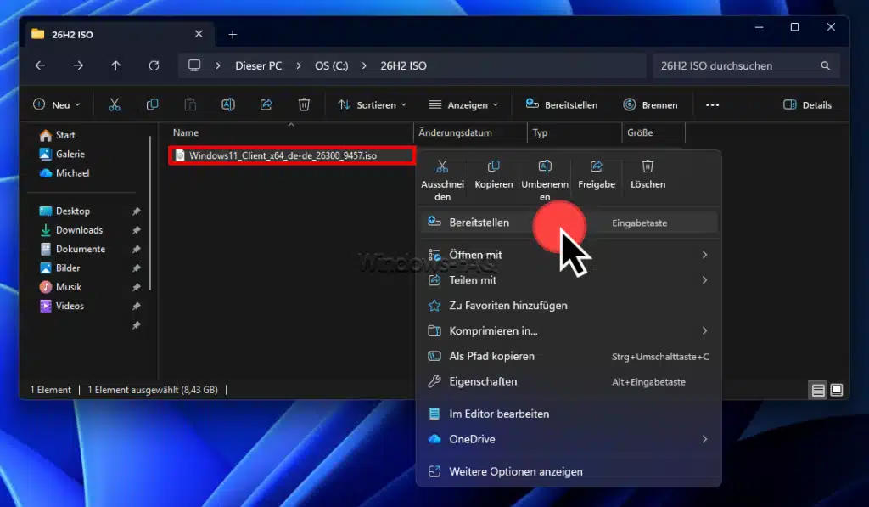Open Michael OneDrive in navigation pane
This screenshot has height=507, width=869.
pyautogui.click(x=64, y=173)
